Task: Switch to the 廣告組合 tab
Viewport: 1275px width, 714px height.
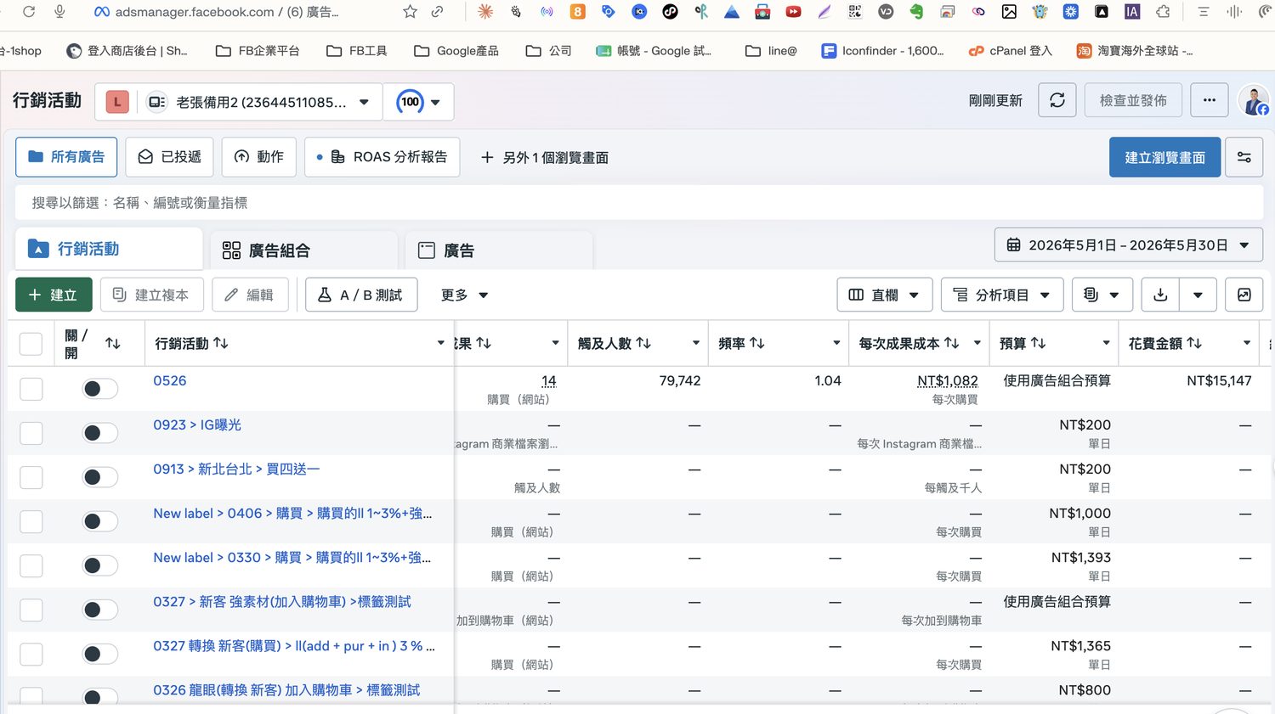Action: (303, 250)
